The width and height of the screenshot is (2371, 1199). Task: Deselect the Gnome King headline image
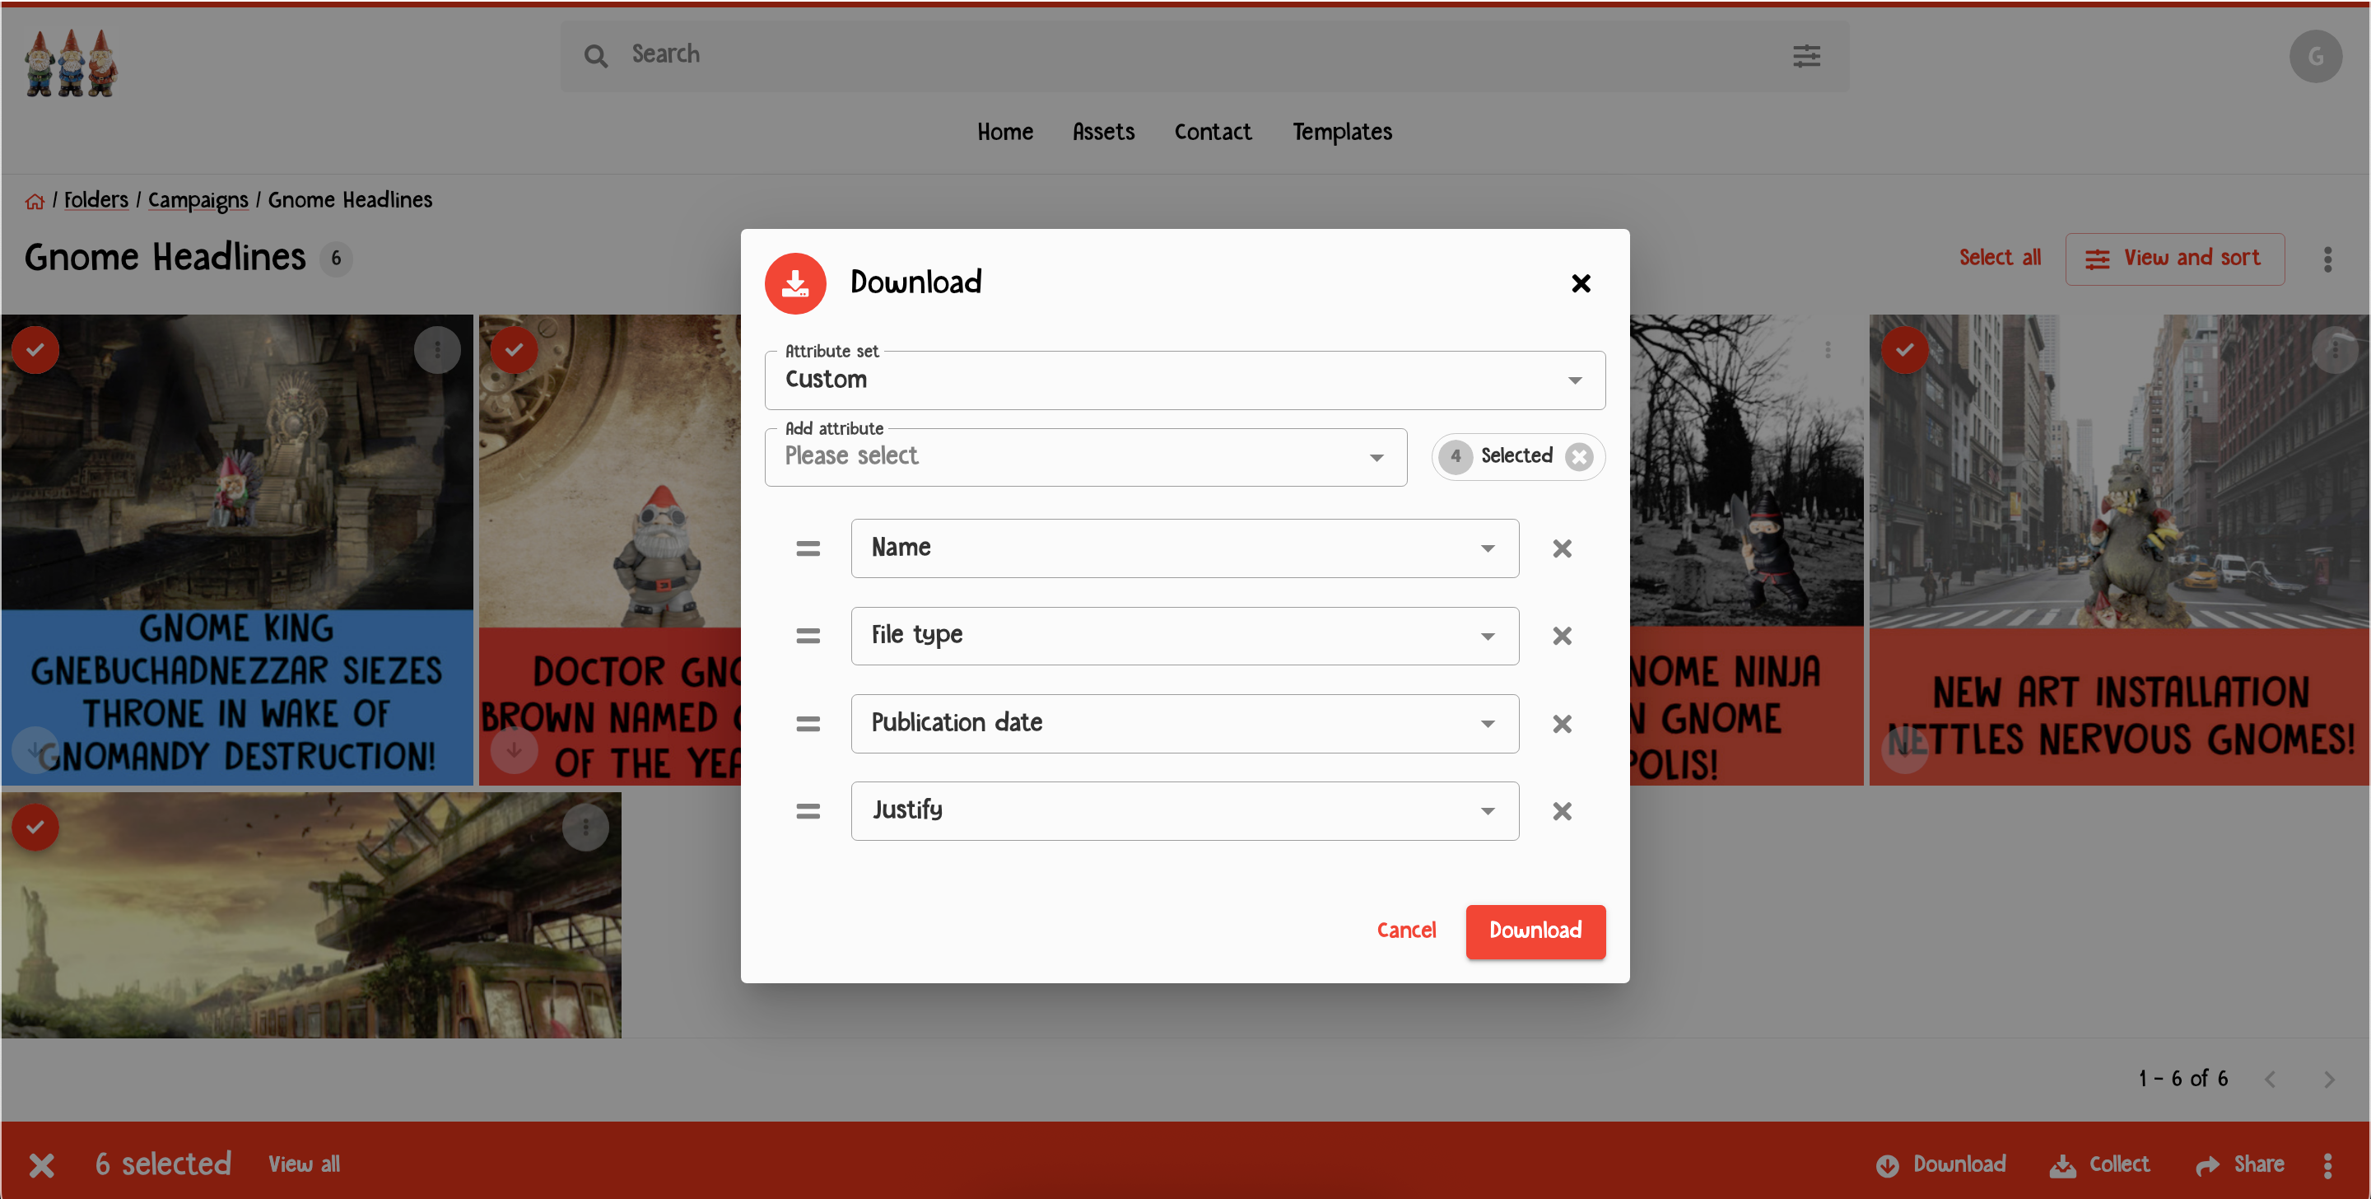click(36, 350)
